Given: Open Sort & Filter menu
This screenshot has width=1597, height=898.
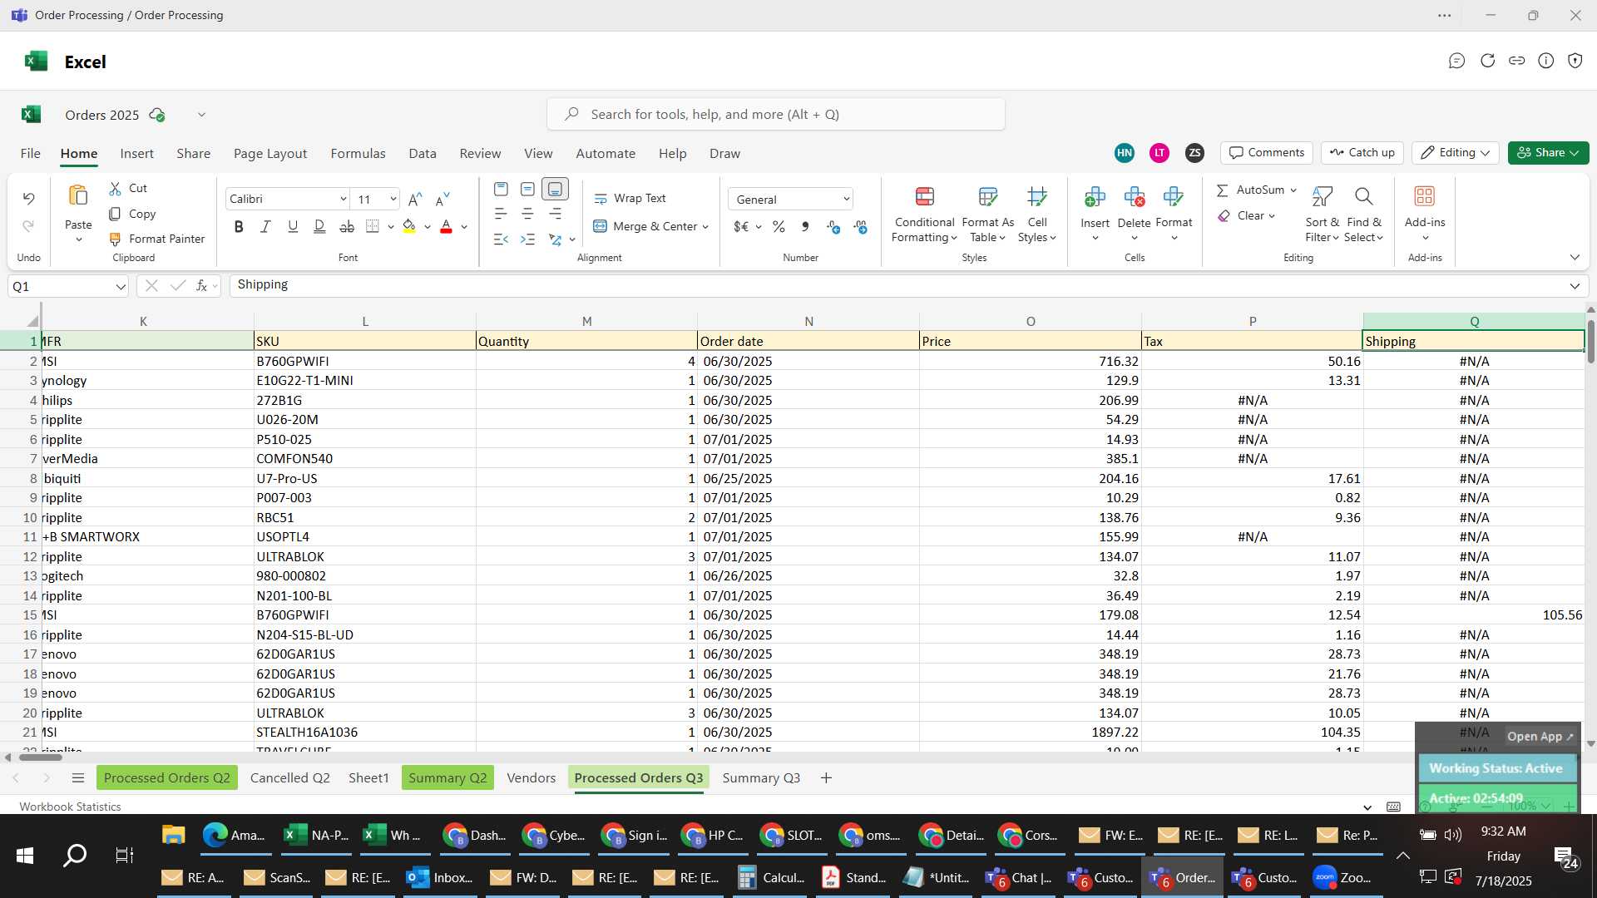Looking at the screenshot, I should pos(1322,214).
